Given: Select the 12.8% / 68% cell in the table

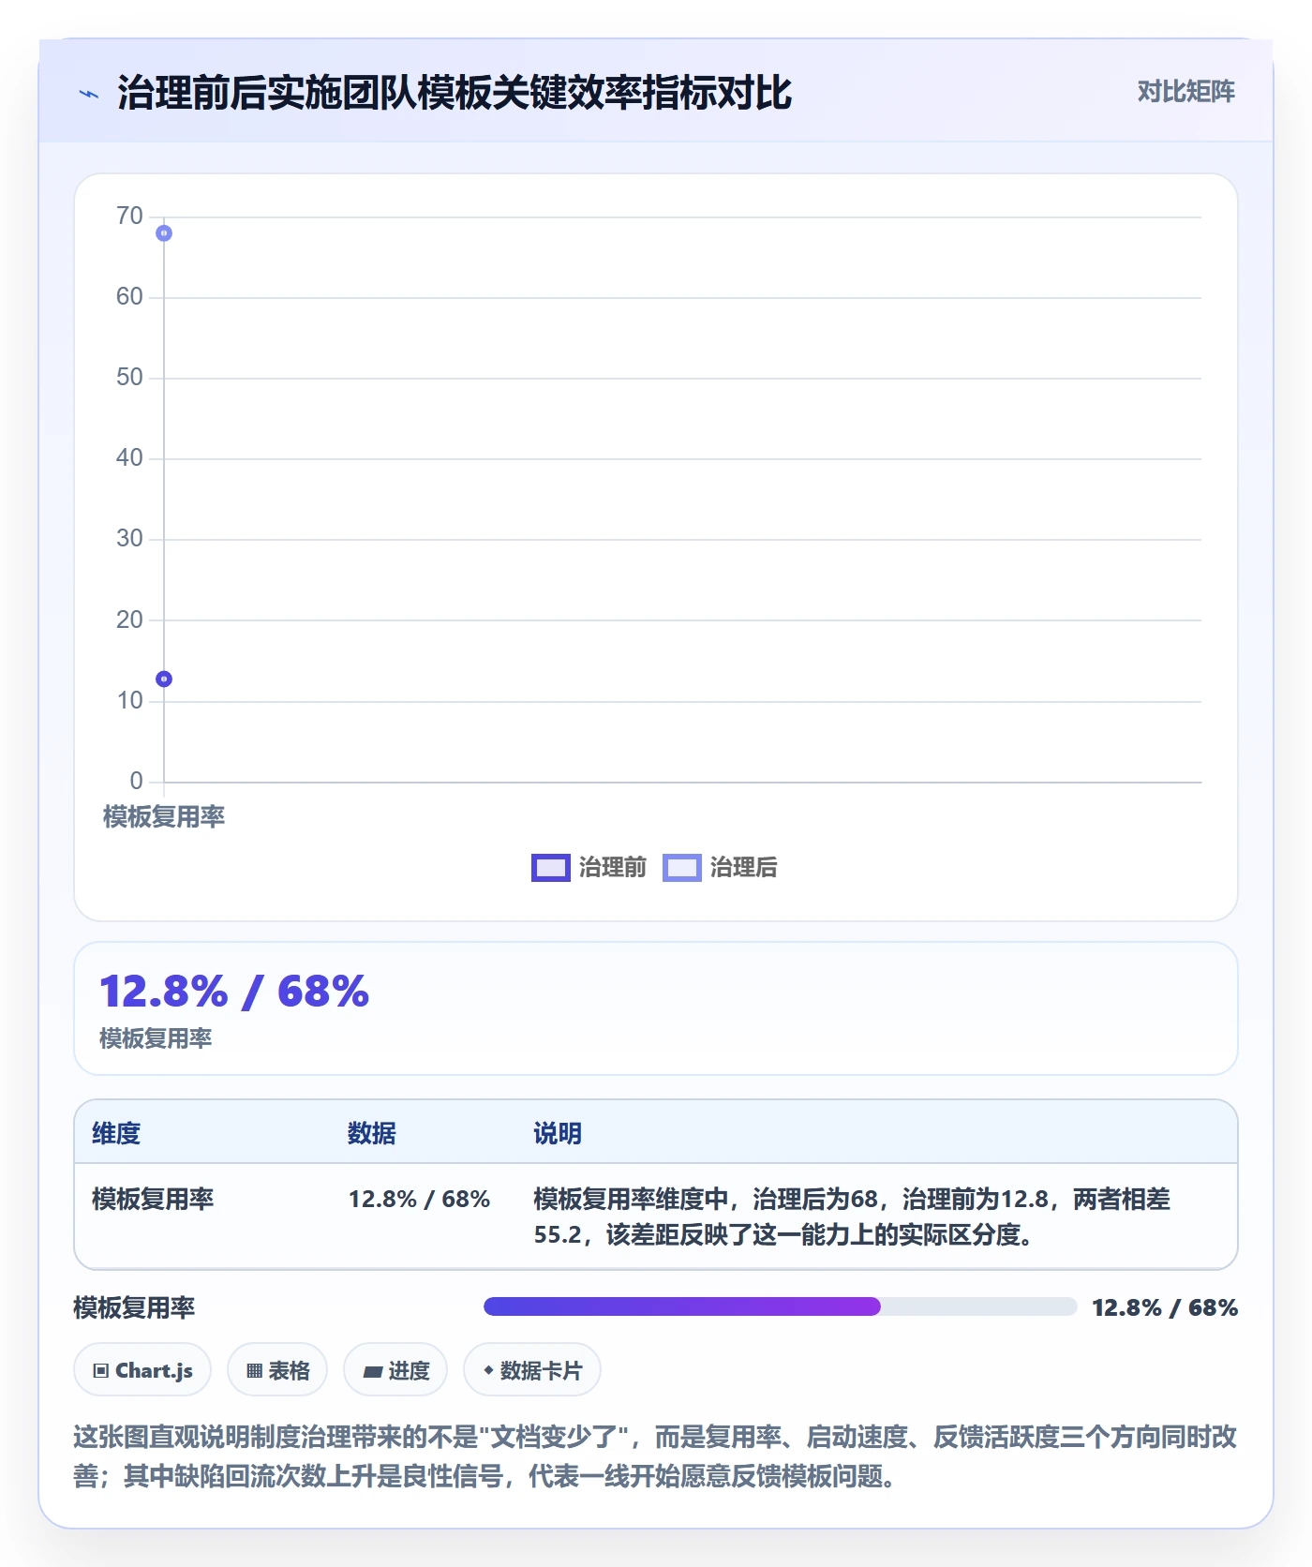Looking at the screenshot, I should point(419,1200).
